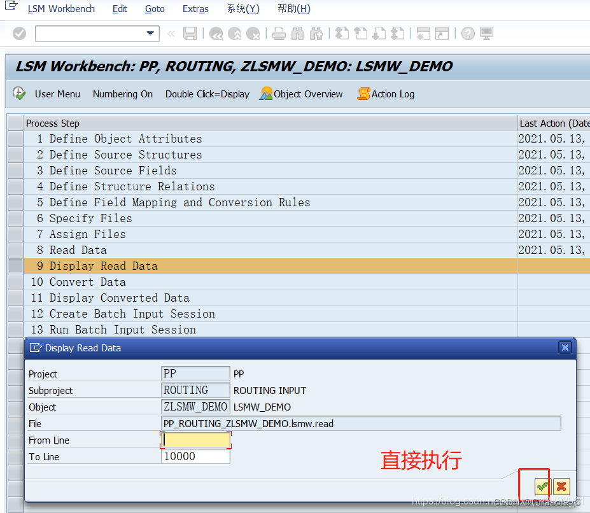Image resolution: width=590 pixels, height=513 pixels.
Task: Click the Save icon in the toolbar
Action: 190,34
